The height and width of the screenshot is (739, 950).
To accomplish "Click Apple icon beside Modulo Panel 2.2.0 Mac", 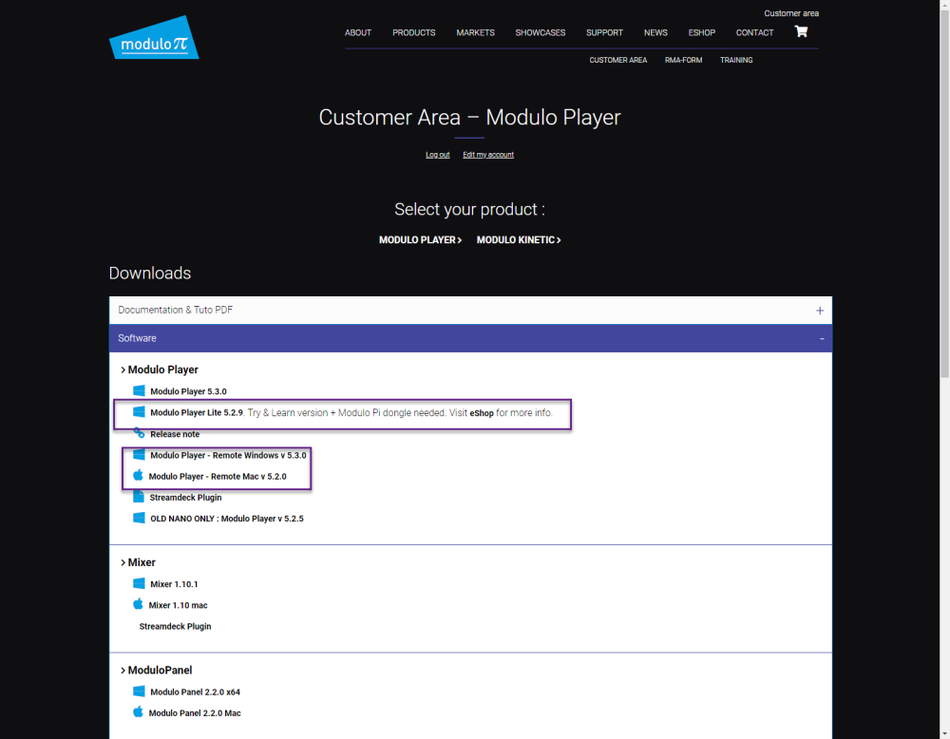I will 138,711.
